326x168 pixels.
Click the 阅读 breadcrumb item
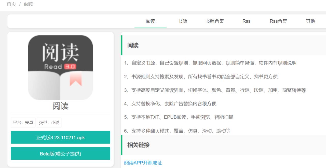(x=29, y=4)
